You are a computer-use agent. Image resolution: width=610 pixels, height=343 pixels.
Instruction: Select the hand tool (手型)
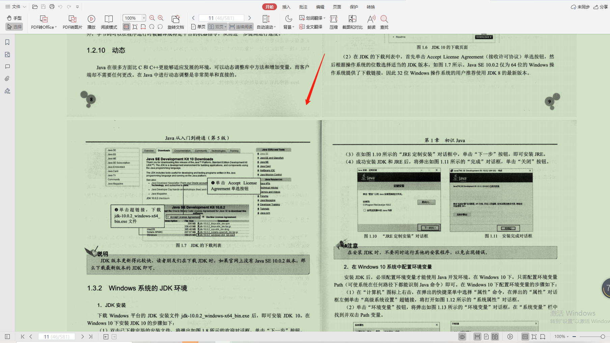click(14, 18)
